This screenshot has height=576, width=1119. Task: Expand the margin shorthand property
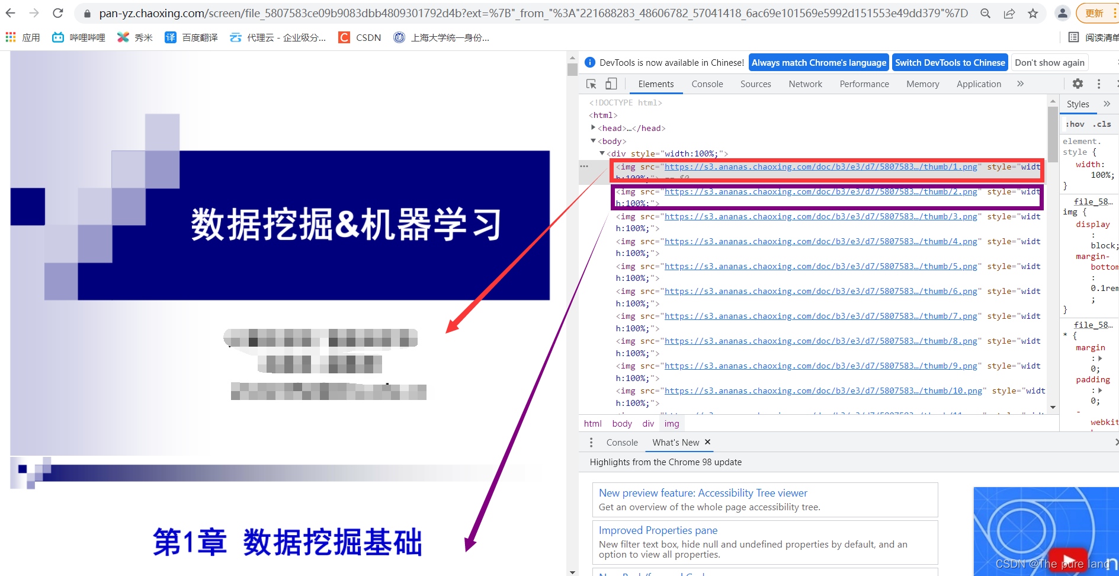click(1100, 359)
